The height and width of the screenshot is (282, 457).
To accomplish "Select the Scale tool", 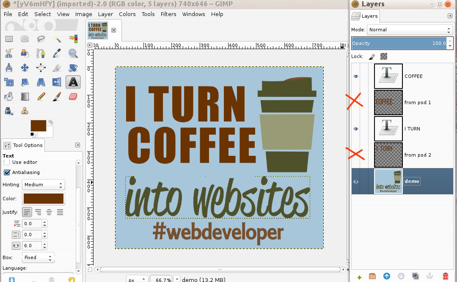I will click(x=9, y=82).
